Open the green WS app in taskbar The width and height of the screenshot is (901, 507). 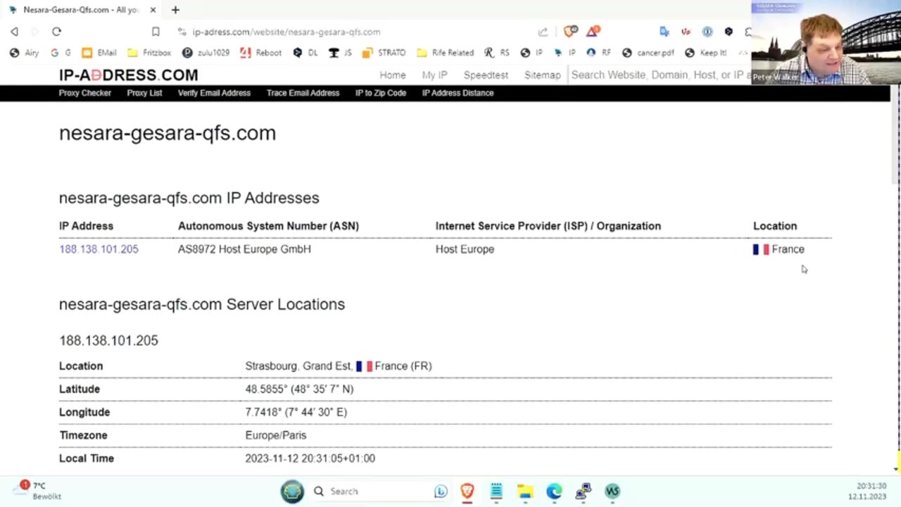(612, 492)
